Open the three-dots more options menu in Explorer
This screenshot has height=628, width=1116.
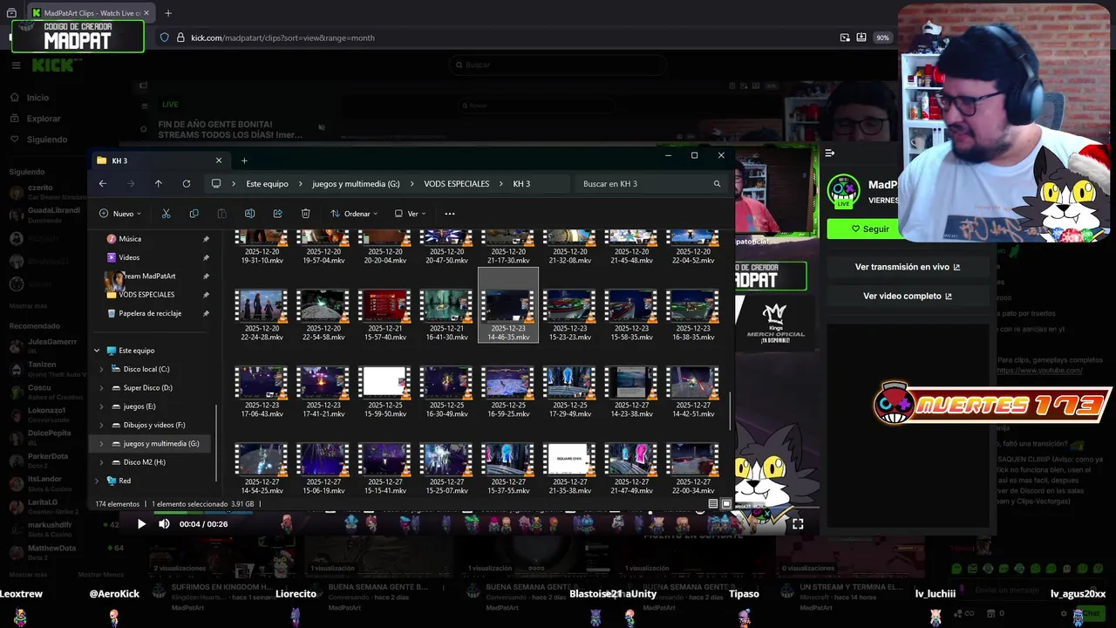(x=450, y=214)
